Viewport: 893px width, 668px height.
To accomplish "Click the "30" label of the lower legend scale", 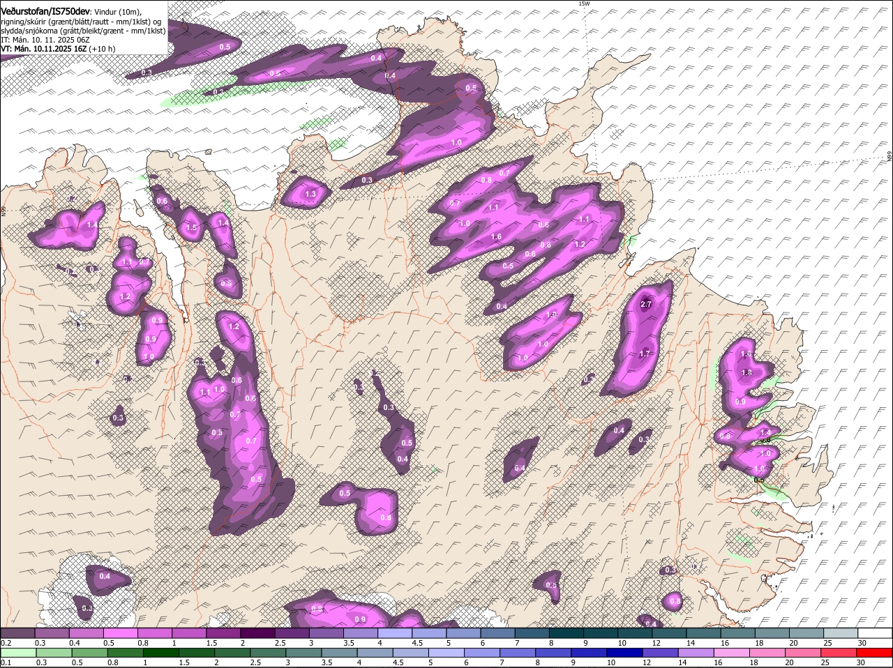I will [x=860, y=662].
